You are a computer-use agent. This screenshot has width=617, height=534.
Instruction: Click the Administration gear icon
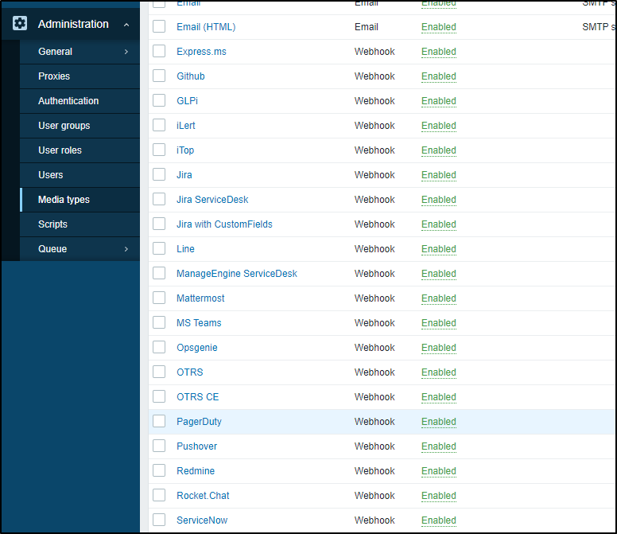pyautogui.click(x=20, y=23)
